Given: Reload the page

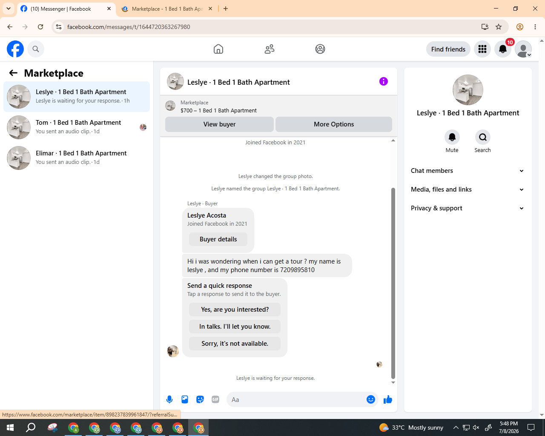Looking at the screenshot, I should click(40, 27).
